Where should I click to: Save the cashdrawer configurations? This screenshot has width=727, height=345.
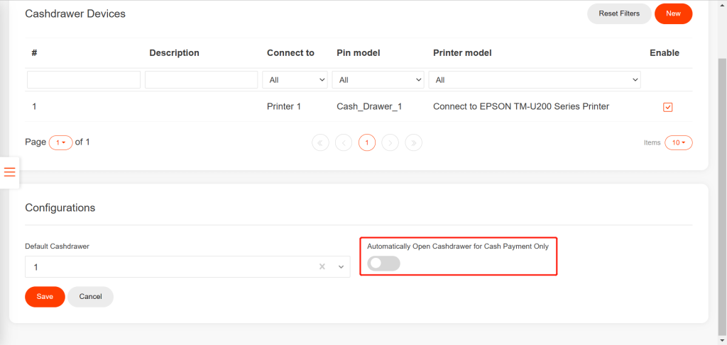[x=45, y=296]
